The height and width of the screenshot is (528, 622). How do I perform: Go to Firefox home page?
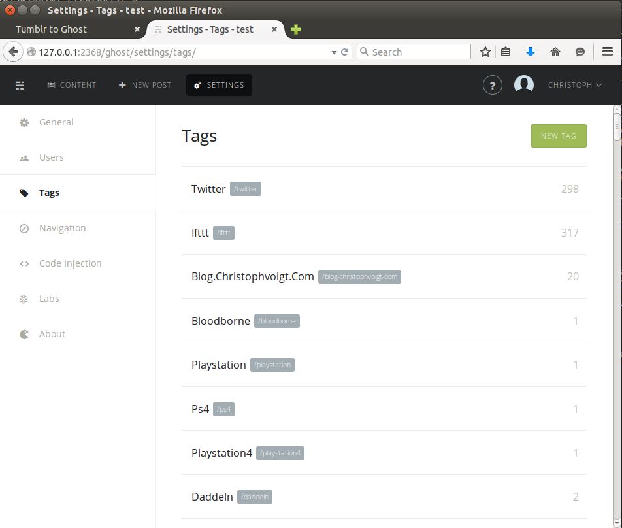[x=555, y=52]
